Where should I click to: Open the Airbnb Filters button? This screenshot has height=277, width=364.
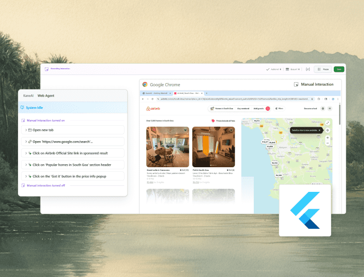point(279,108)
